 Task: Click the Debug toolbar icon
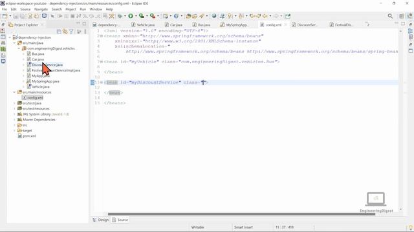coord(120,16)
